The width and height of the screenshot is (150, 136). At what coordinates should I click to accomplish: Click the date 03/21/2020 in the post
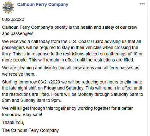49,82
